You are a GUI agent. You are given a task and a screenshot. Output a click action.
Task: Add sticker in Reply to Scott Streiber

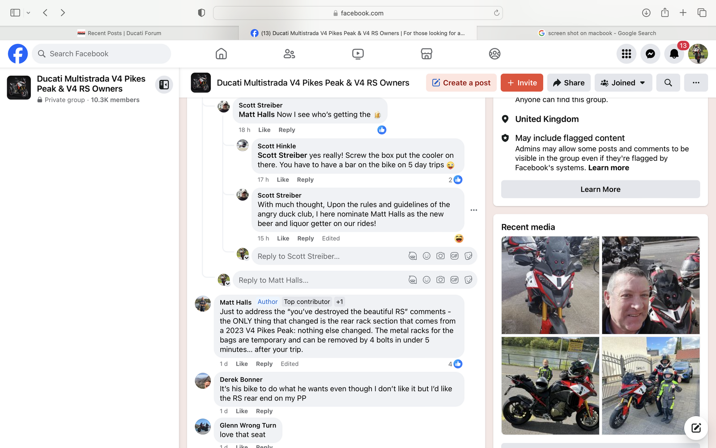[469, 256]
